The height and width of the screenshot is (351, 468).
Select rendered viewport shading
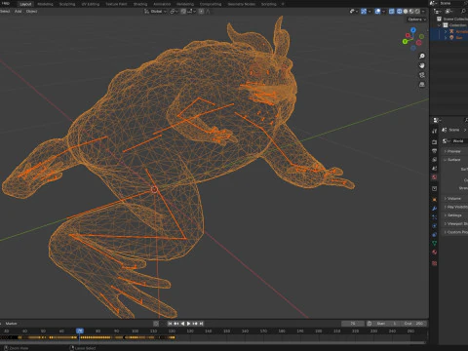(x=417, y=12)
